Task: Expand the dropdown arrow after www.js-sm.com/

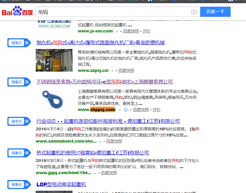Action: pos(117,32)
